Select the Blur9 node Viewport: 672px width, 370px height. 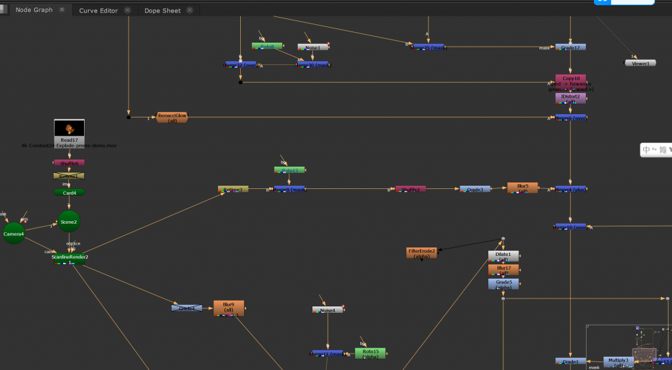pos(229,308)
